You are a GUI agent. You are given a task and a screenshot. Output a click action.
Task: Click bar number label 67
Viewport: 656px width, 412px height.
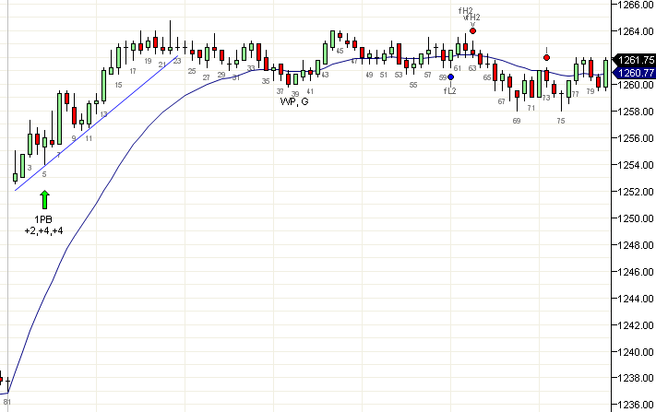coord(502,101)
